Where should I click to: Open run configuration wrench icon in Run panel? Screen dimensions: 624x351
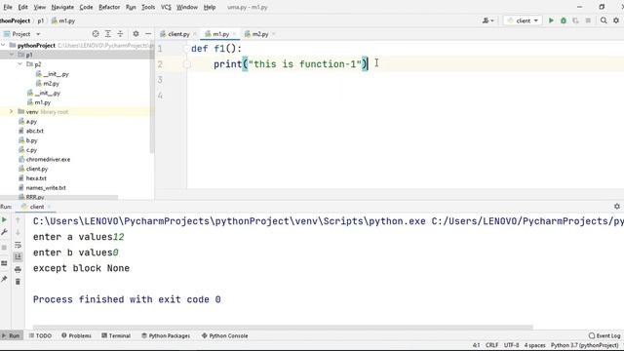(x=4, y=232)
